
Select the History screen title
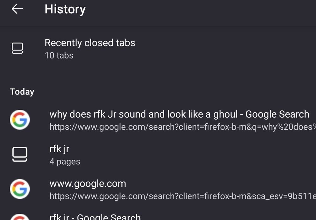[x=65, y=9]
